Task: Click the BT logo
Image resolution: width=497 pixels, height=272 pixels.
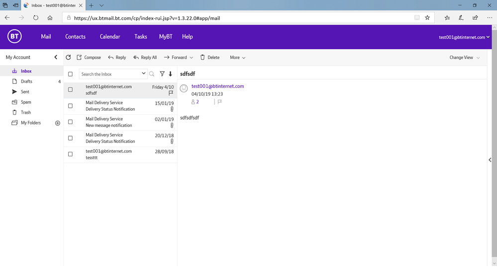Action: [14, 37]
